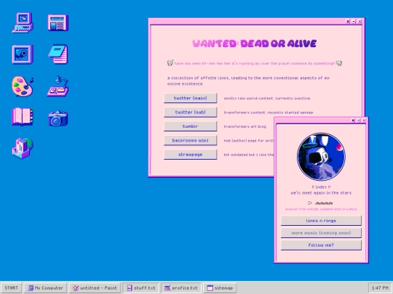Open the camera desktop icon
Image resolution: width=393 pixels, height=294 pixels.
click(58, 118)
